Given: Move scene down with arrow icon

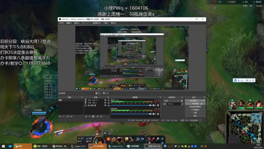Looking at the screenshot, I should click(71, 117).
